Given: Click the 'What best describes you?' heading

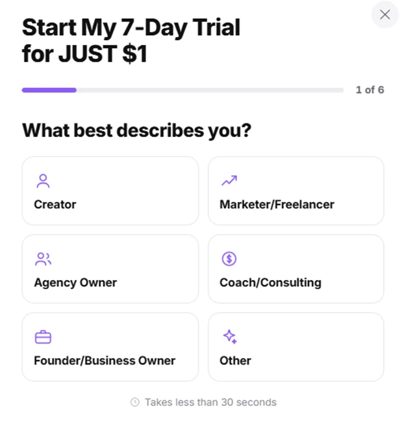Looking at the screenshot, I should point(136,131).
